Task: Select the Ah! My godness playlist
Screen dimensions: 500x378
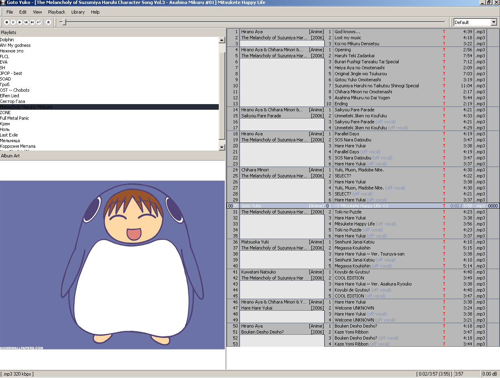Action: (109, 45)
